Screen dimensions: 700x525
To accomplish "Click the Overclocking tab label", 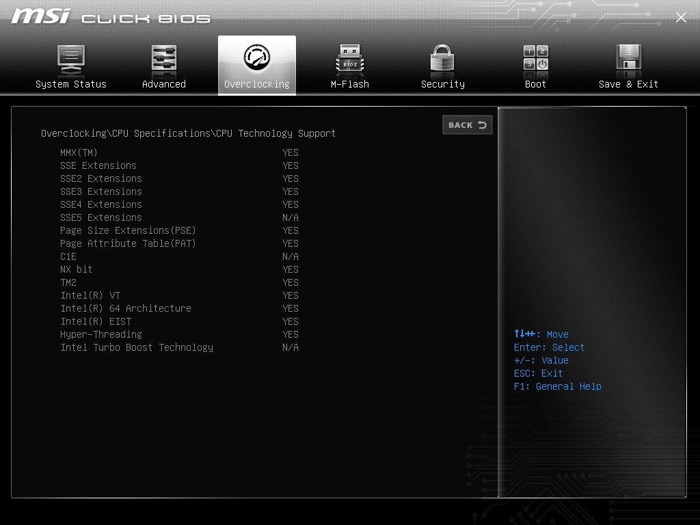I will 257,84.
